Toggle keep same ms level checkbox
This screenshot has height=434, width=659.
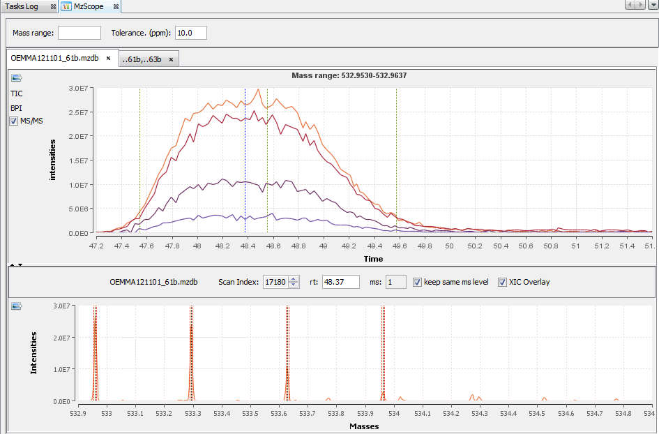tap(417, 282)
